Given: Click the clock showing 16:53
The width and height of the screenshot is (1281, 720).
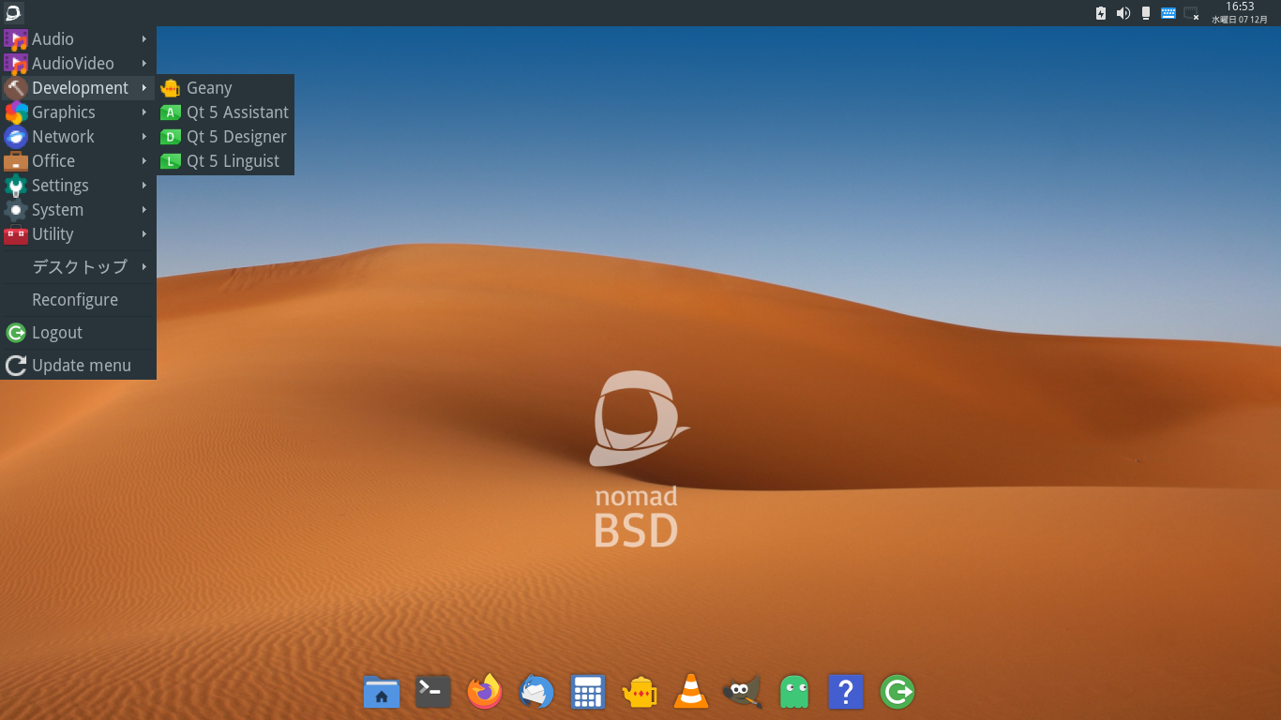Looking at the screenshot, I should (1240, 7).
